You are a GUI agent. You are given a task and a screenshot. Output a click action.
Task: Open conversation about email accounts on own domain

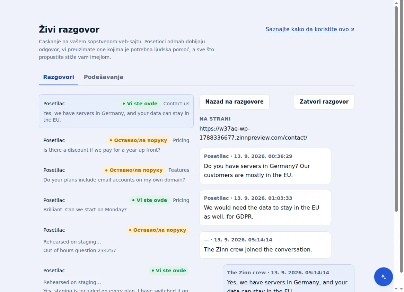point(116,175)
